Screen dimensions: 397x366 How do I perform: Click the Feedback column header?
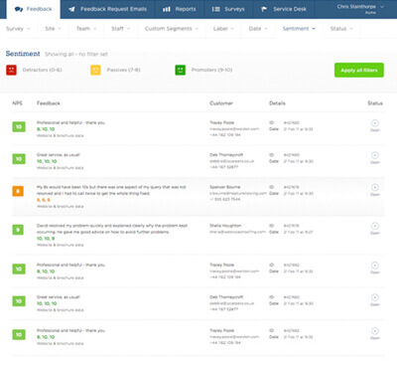(x=49, y=103)
